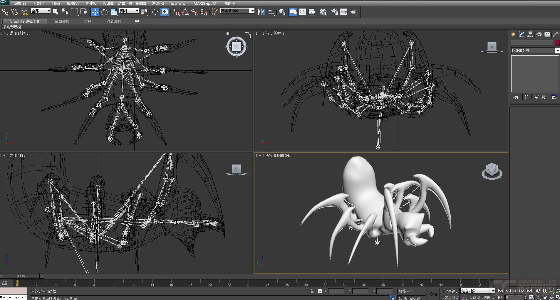560x300 pixels.
Task: Open Render Setup teapot icon
Action: [x=334, y=12]
